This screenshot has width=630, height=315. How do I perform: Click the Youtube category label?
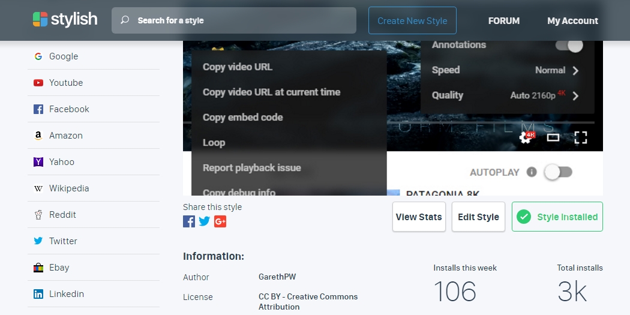click(66, 83)
